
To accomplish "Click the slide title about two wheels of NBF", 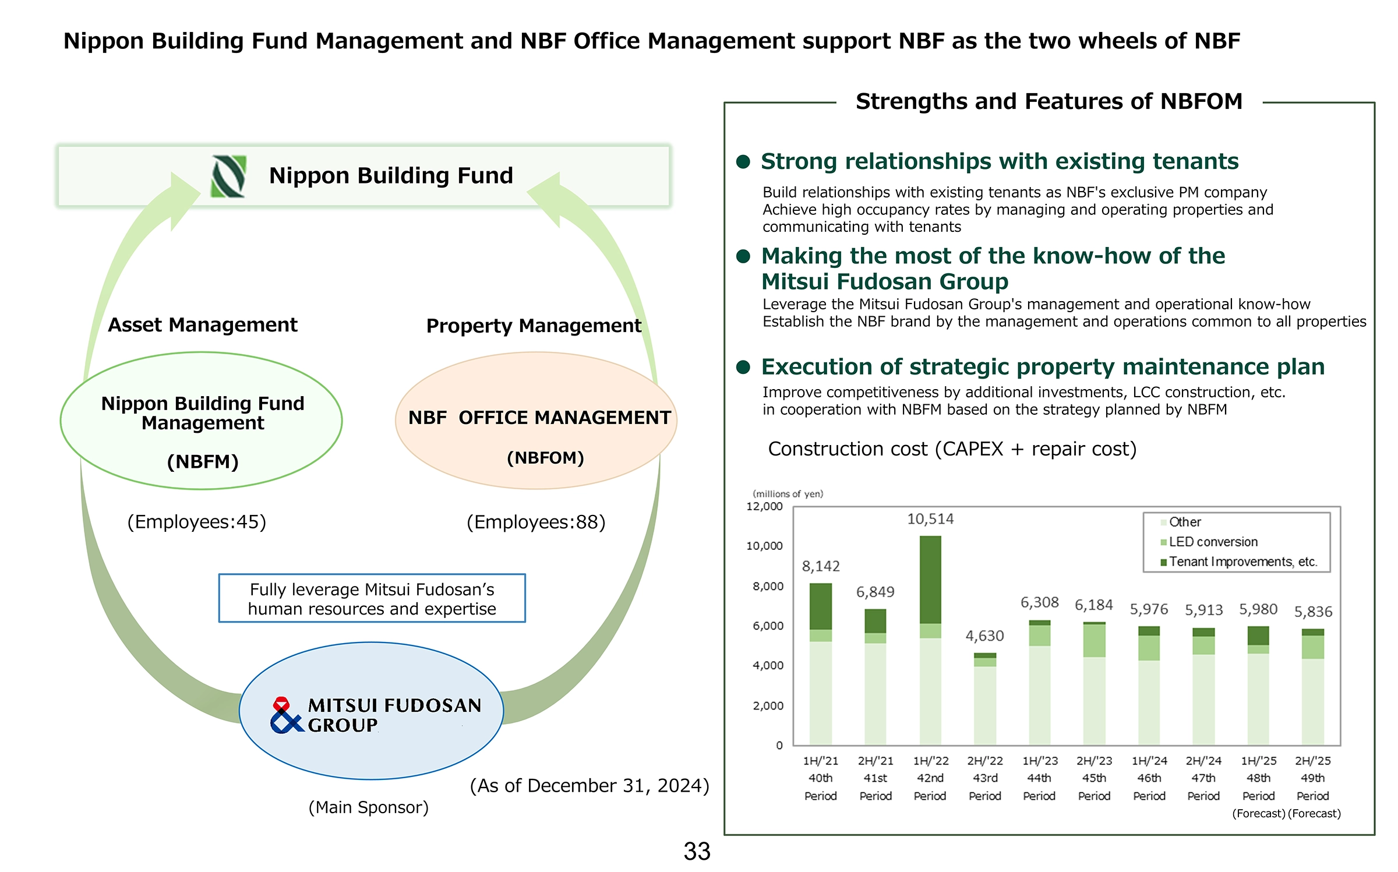I will (x=652, y=41).
